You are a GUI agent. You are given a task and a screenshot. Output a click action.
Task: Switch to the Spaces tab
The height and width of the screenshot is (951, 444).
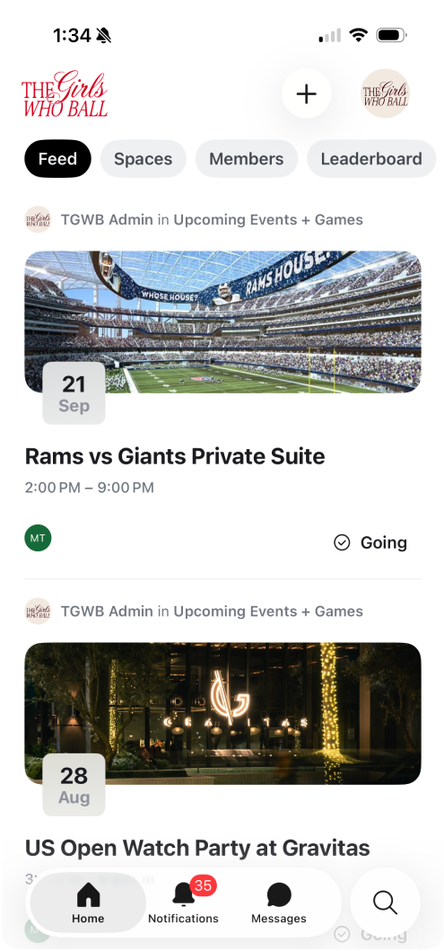click(x=143, y=159)
